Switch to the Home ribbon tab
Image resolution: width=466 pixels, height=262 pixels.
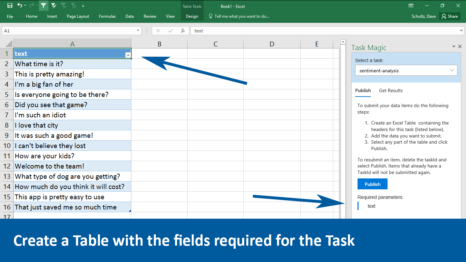coord(32,16)
